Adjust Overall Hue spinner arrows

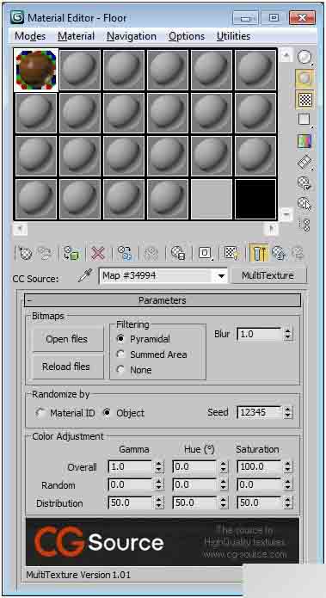pyautogui.click(x=223, y=467)
